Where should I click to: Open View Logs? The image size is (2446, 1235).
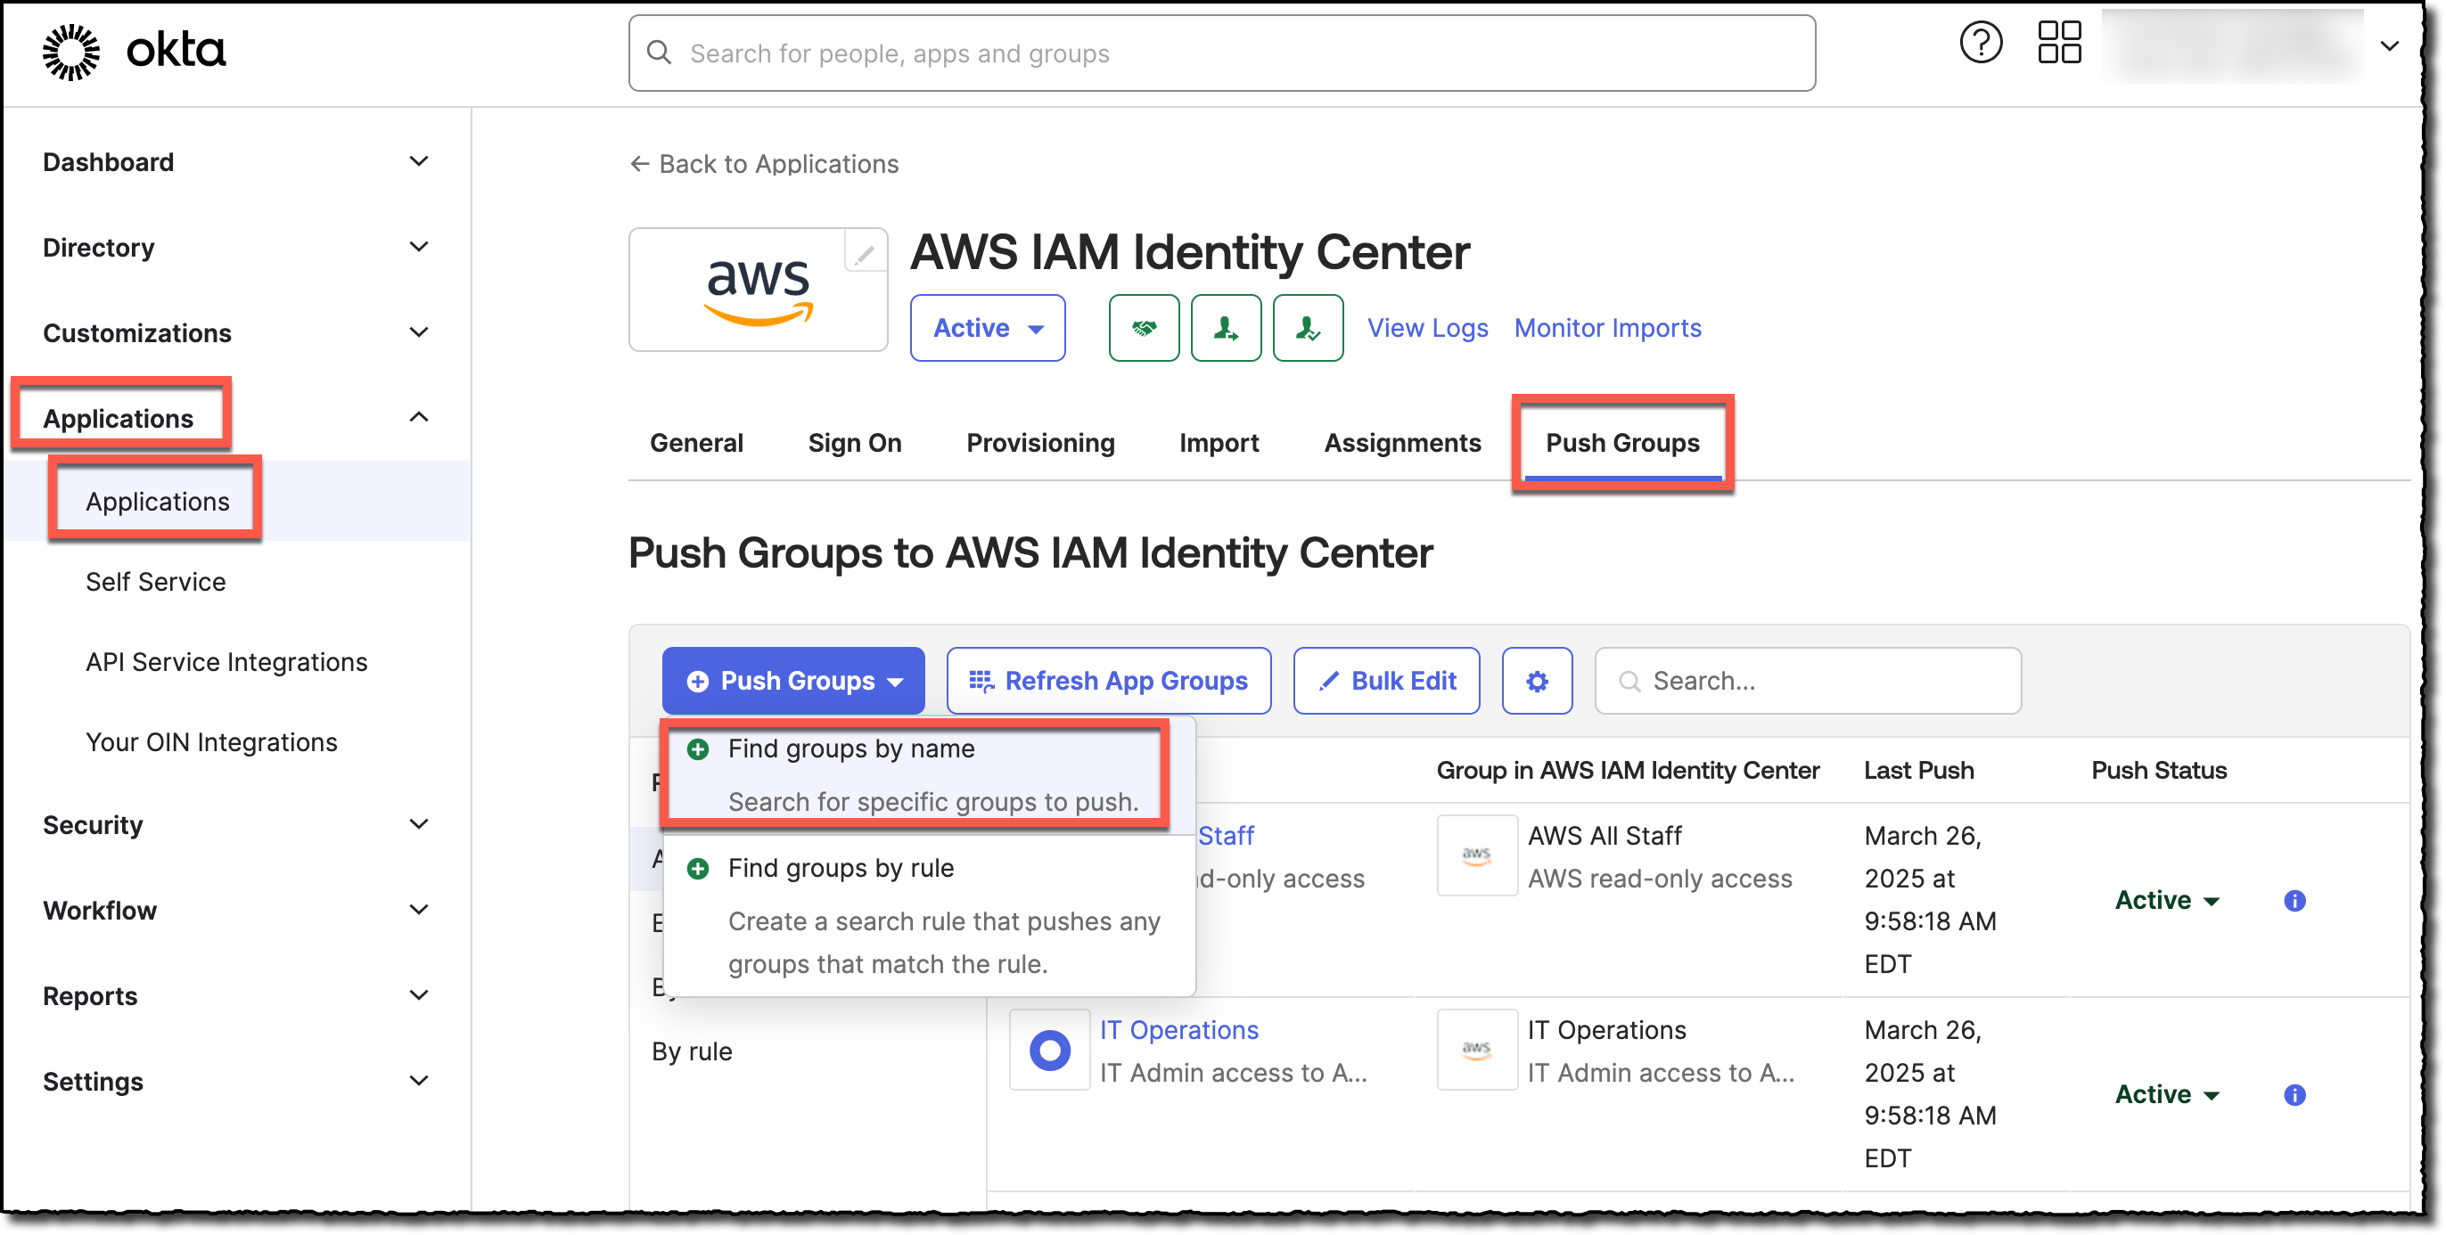(x=1427, y=328)
